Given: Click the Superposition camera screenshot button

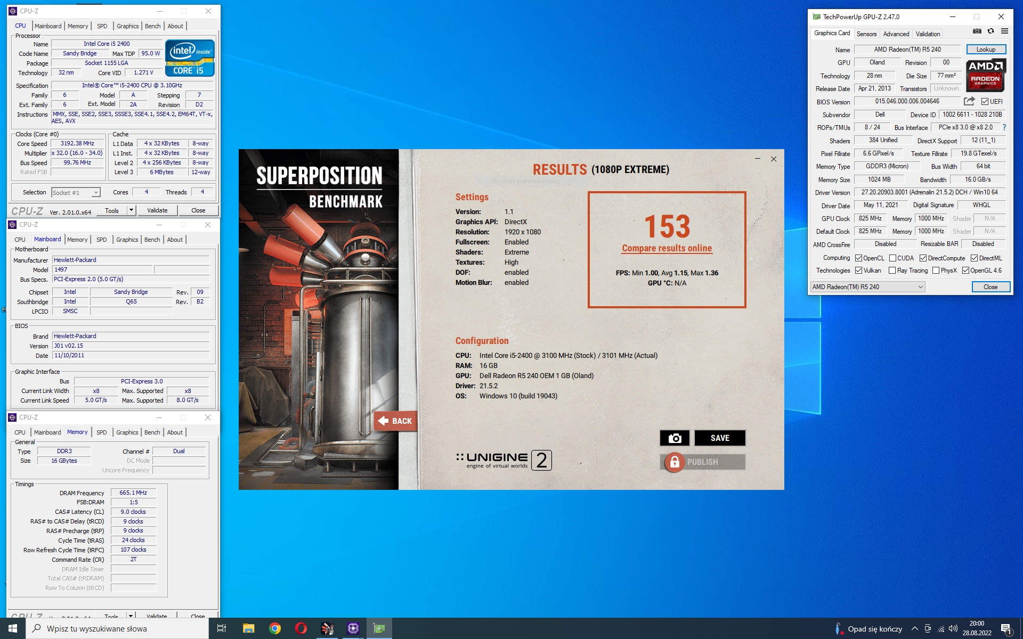Looking at the screenshot, I should tap(675, 438).
